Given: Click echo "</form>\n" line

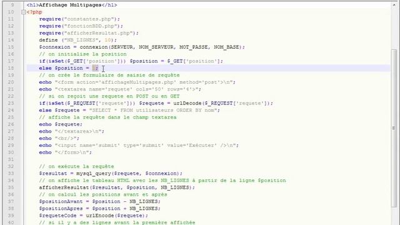Looking at the screenshot, I should 65,152.
